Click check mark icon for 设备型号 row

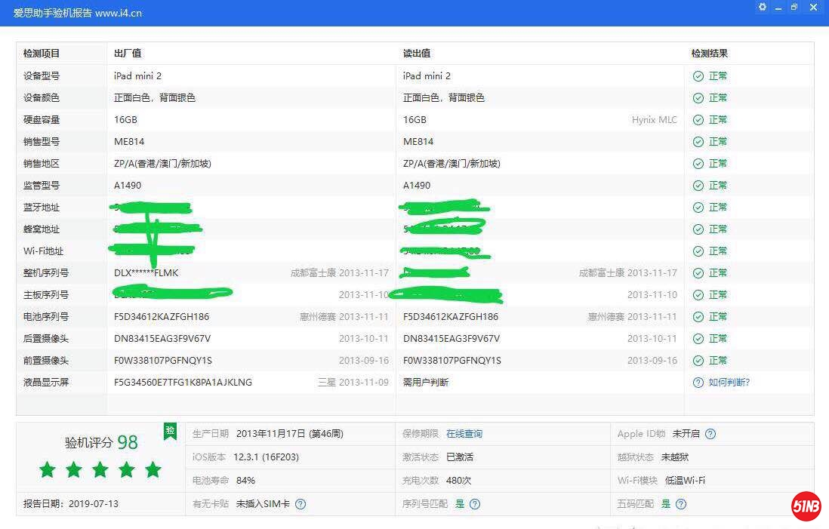coord(698,76)
